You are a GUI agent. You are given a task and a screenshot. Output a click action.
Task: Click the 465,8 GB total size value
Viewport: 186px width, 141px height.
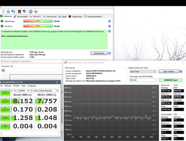tap(90, 78)
